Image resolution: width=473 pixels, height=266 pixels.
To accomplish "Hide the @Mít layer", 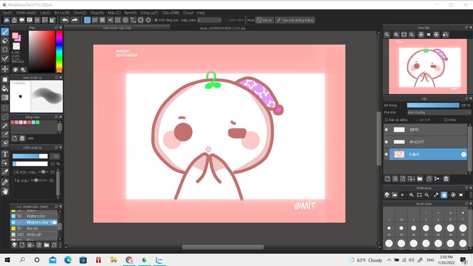I will [x=386, y=130].
